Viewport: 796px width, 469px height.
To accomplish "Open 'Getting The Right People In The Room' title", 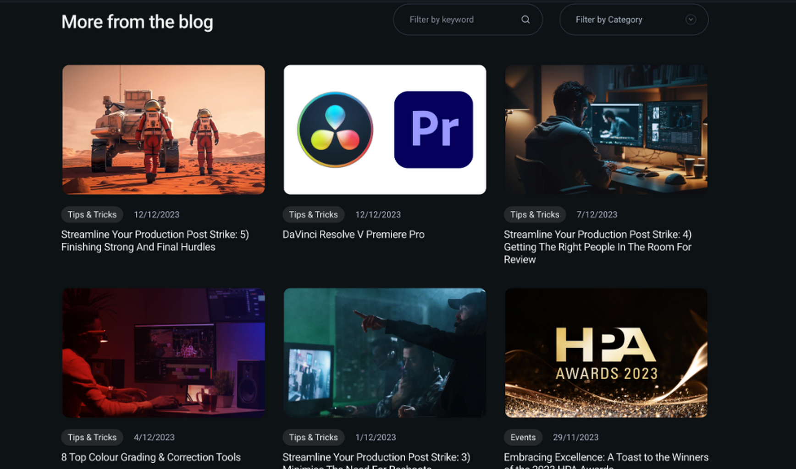I will pyautogui.click(x=597, y=247).
